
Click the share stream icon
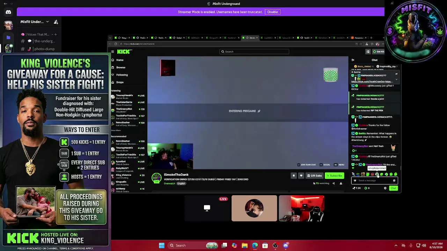(334, 183)
